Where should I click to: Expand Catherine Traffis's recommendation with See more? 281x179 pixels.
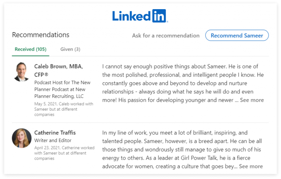[x=251, y=166]
